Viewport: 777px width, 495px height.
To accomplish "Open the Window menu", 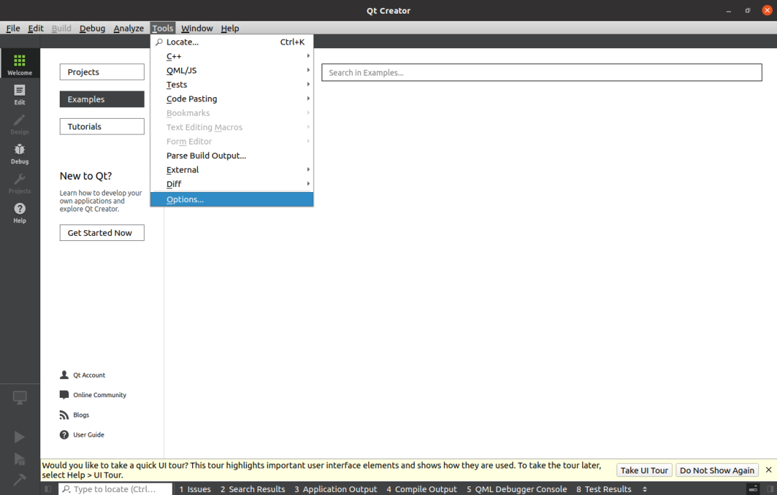I will coord(196,28).
